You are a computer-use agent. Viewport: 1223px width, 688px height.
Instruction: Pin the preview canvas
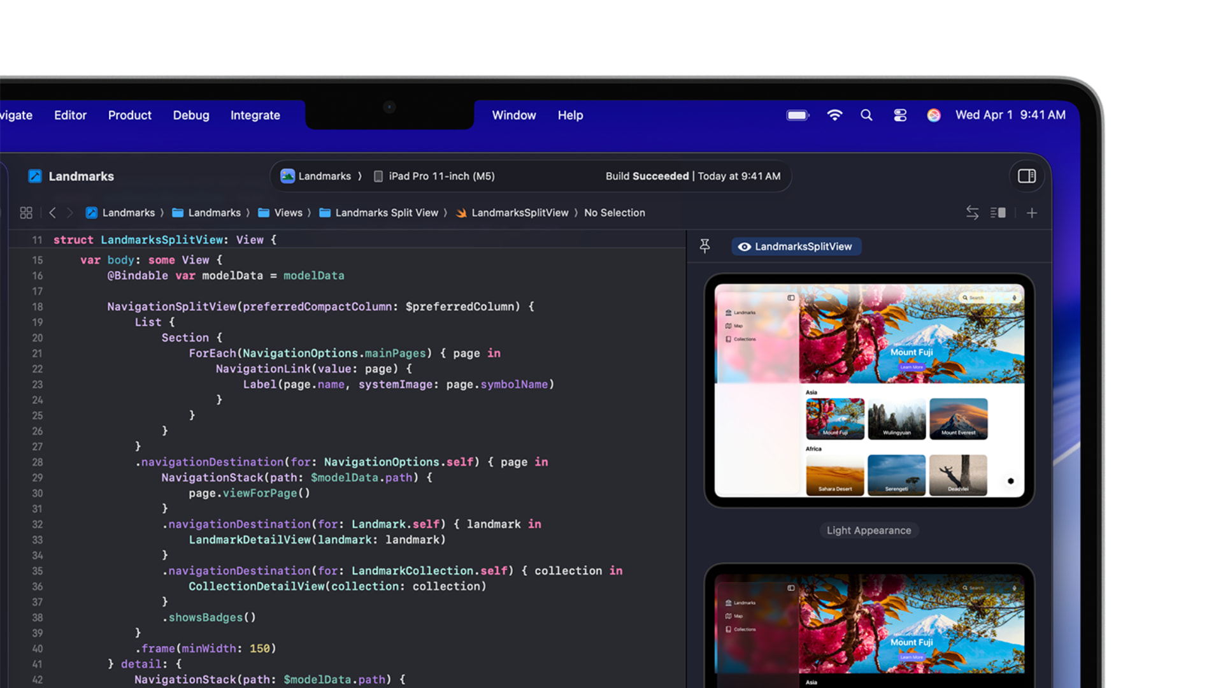[704, 246]
